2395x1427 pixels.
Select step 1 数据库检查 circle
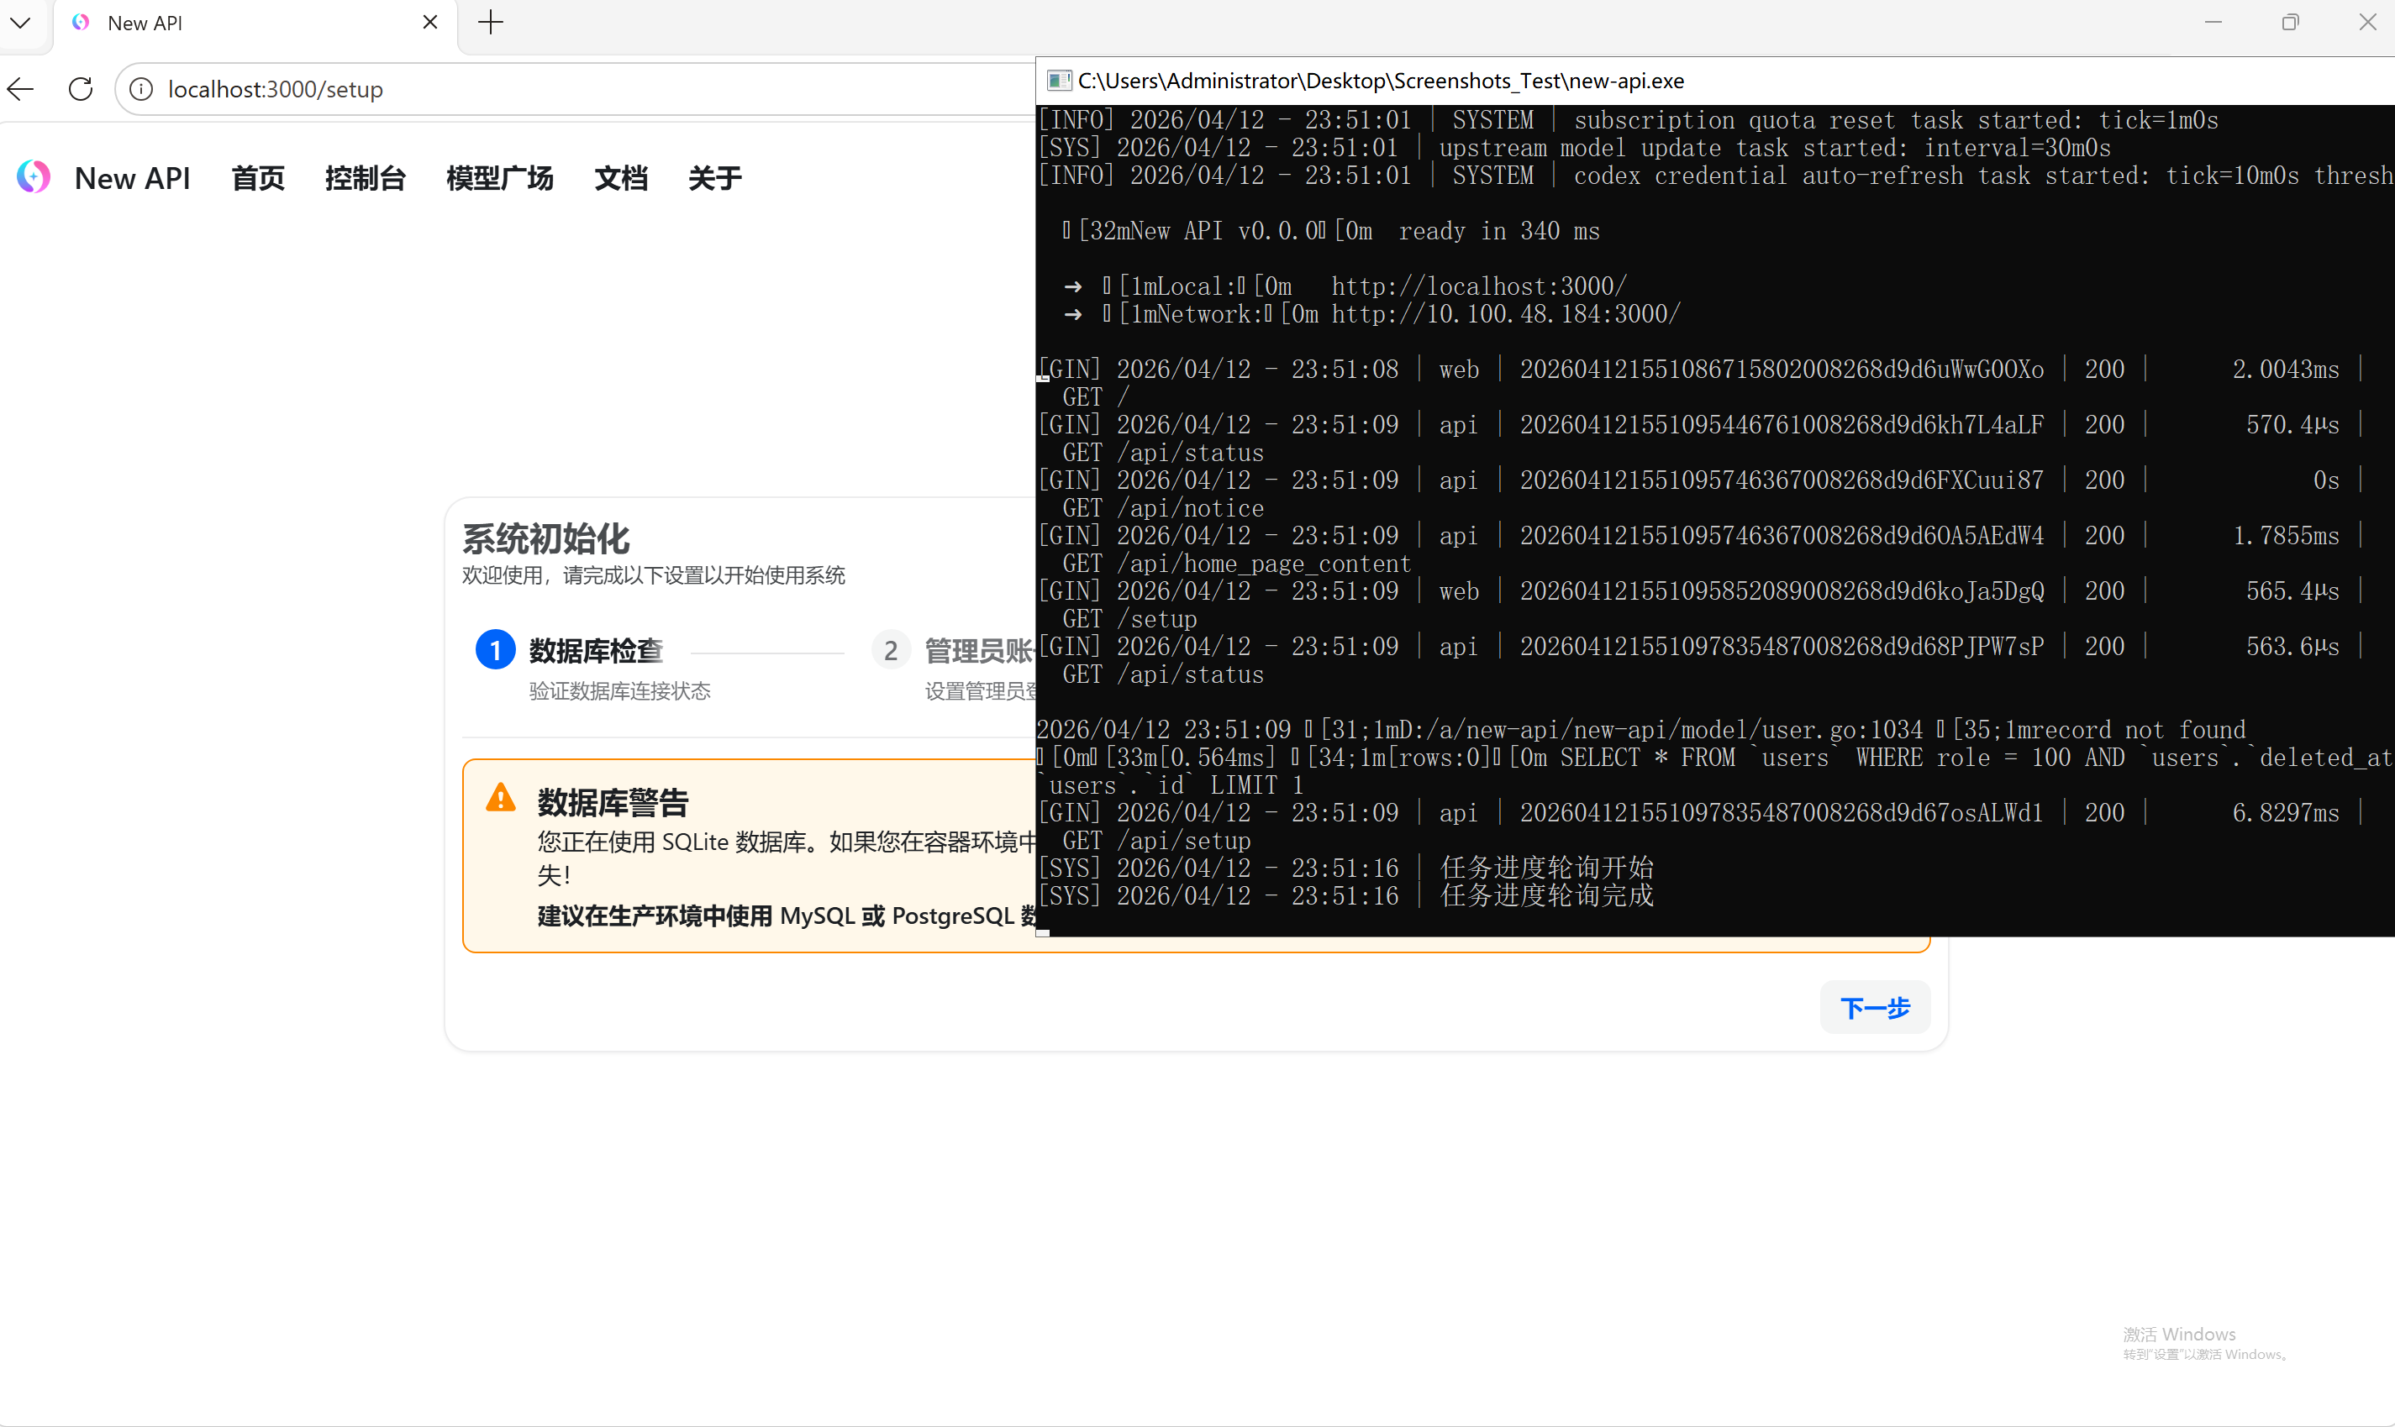click(x=495, y=650)
